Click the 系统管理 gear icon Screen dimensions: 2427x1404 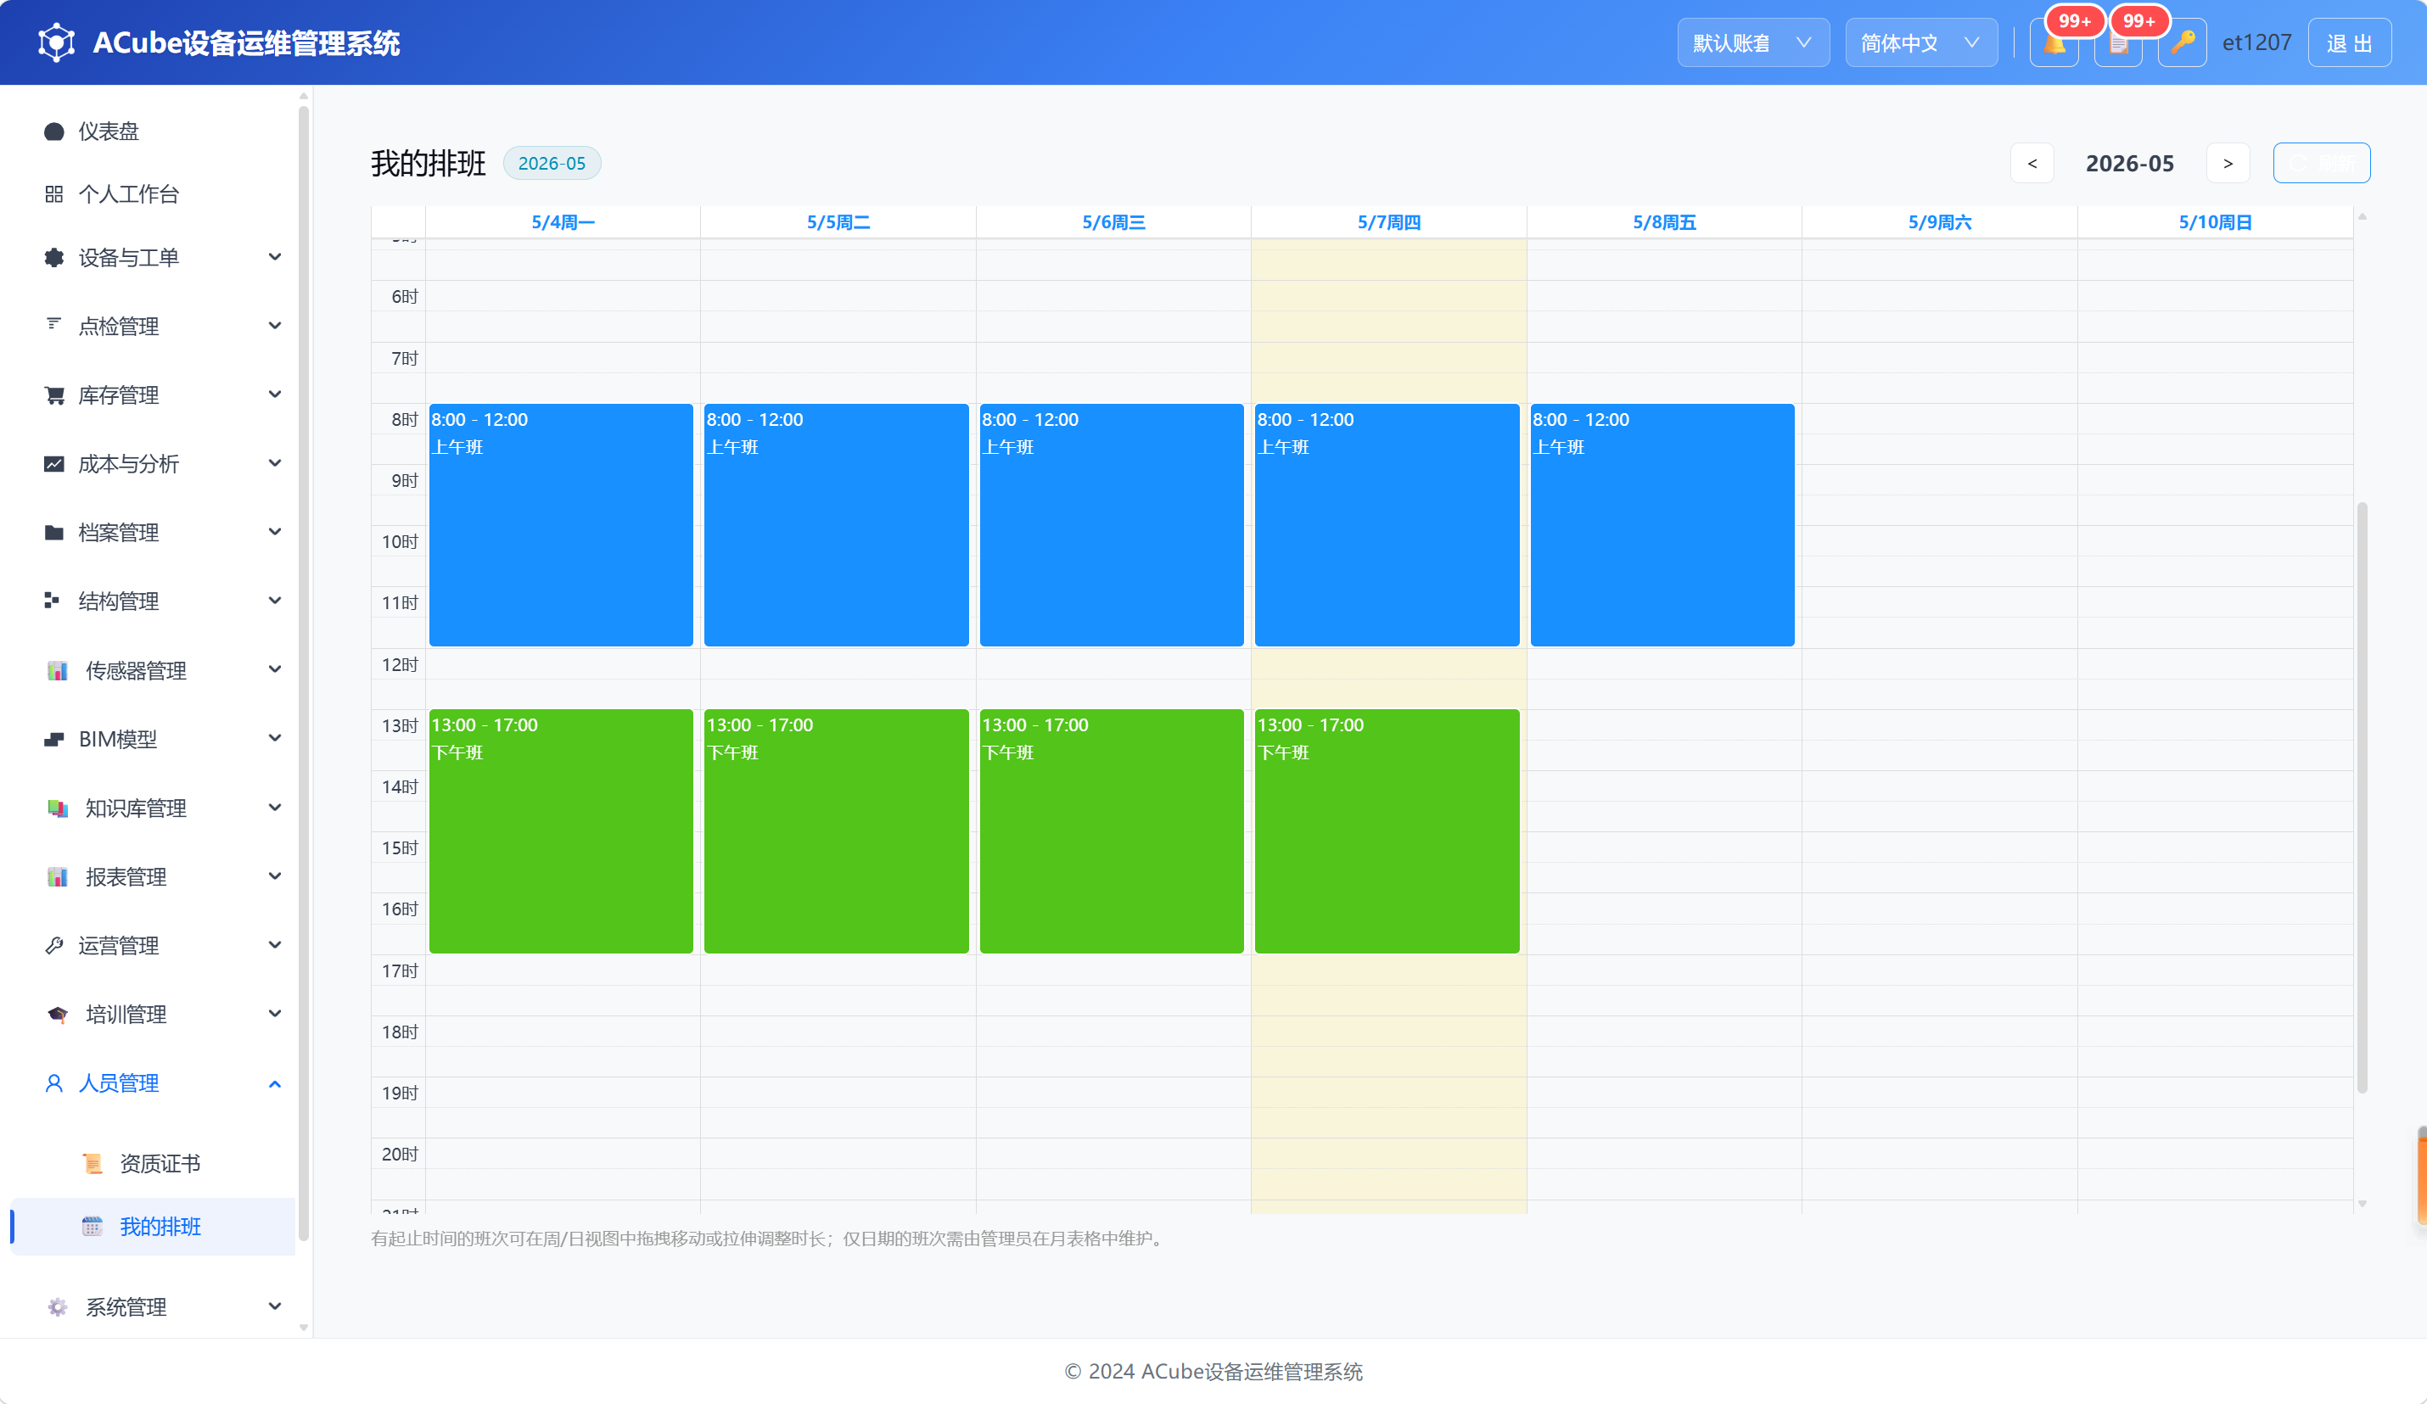57,1306
